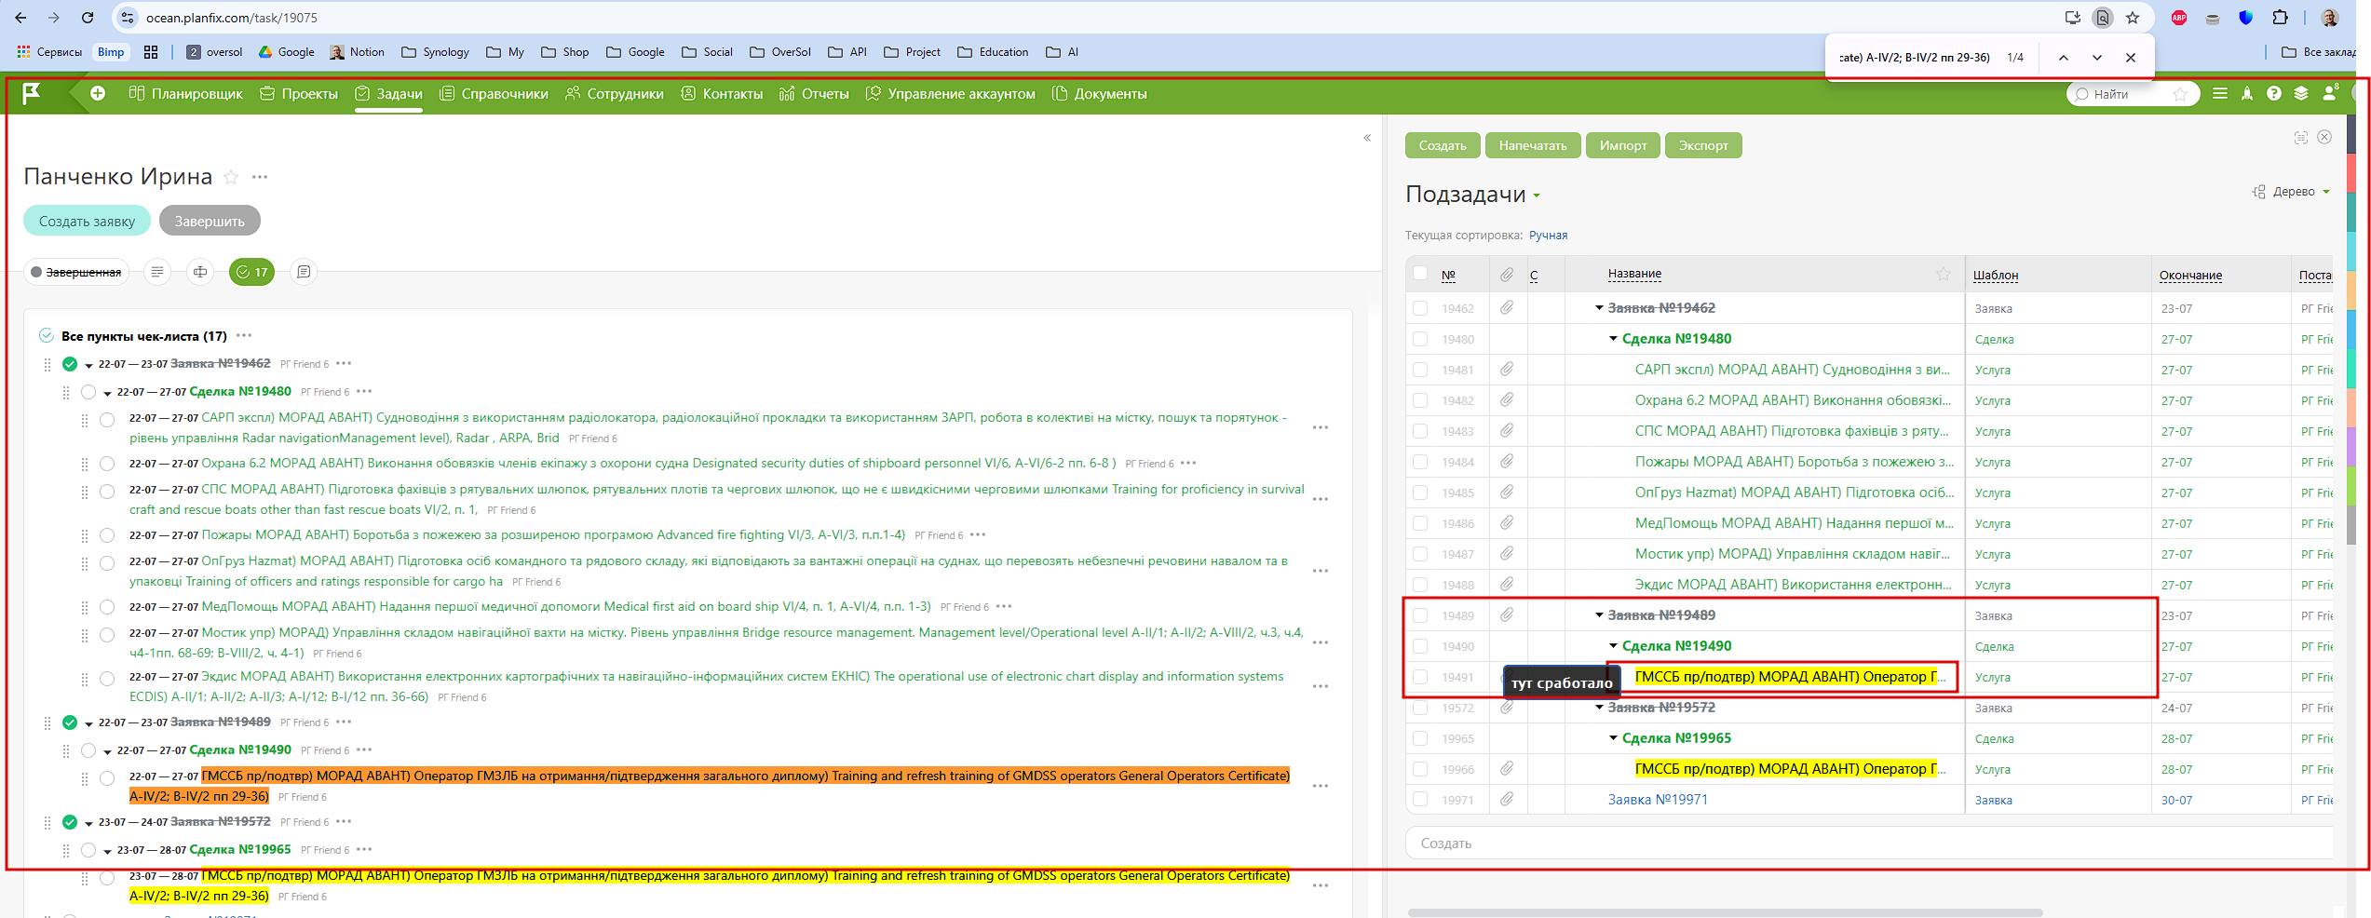Open the task description lines icon

click(157, 272)
